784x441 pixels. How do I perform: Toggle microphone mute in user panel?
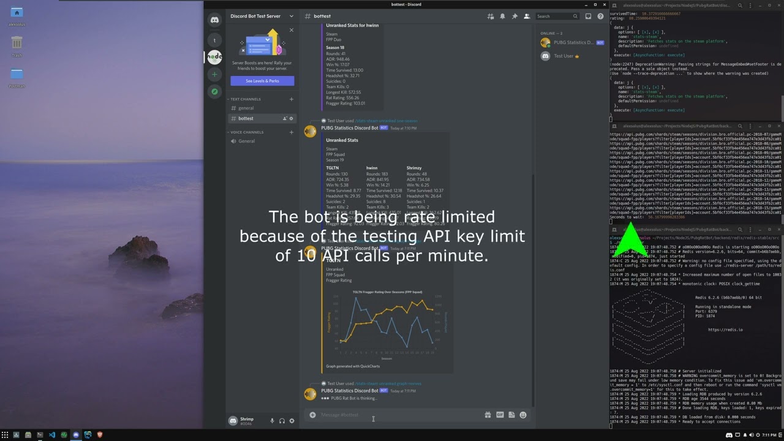(x=272, y=421)
